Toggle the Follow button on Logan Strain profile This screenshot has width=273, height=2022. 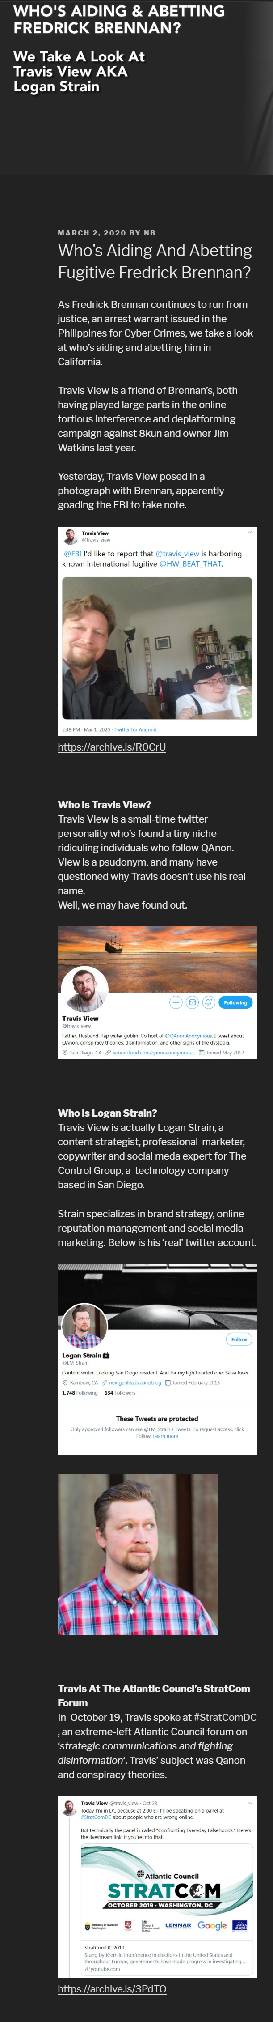239,1339
